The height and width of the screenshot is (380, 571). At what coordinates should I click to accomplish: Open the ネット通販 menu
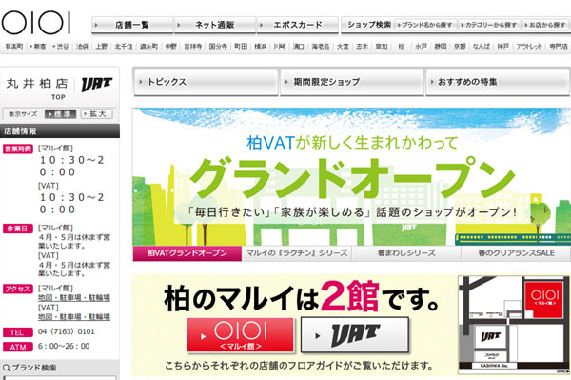[x=215, y=25]
